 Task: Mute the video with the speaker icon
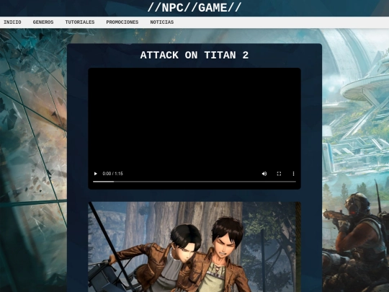tap(264, 174)
